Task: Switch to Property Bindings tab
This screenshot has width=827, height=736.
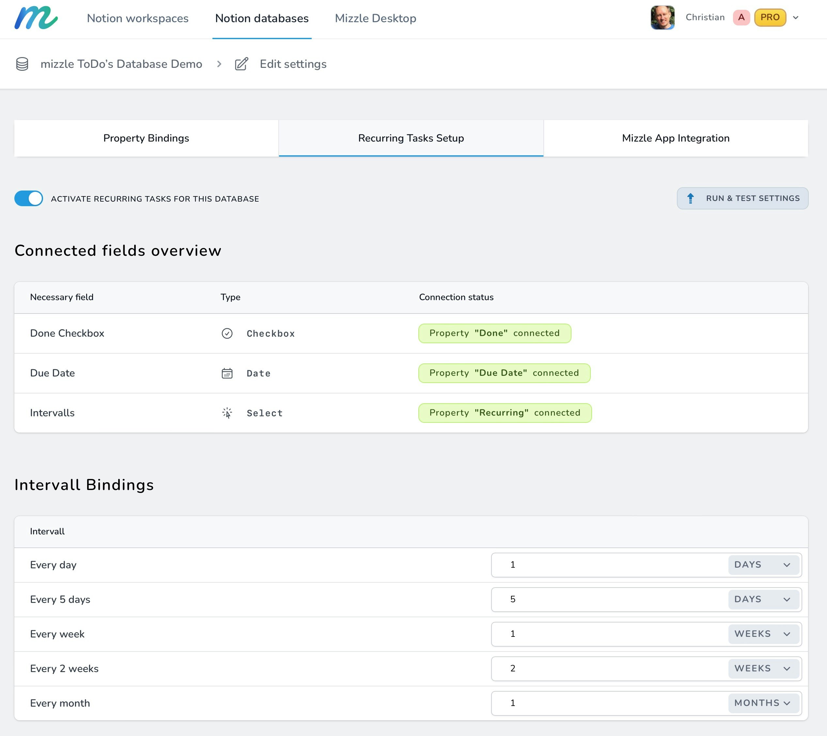Action: (146, 138)
